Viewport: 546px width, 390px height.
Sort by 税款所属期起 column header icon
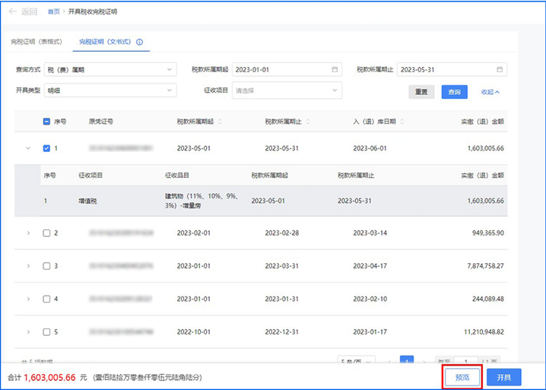(x=220, y=122)
